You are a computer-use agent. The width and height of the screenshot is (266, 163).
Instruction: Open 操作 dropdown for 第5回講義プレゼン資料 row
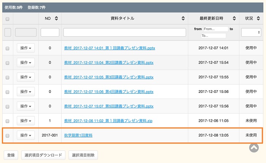click(x=25, y=106)
